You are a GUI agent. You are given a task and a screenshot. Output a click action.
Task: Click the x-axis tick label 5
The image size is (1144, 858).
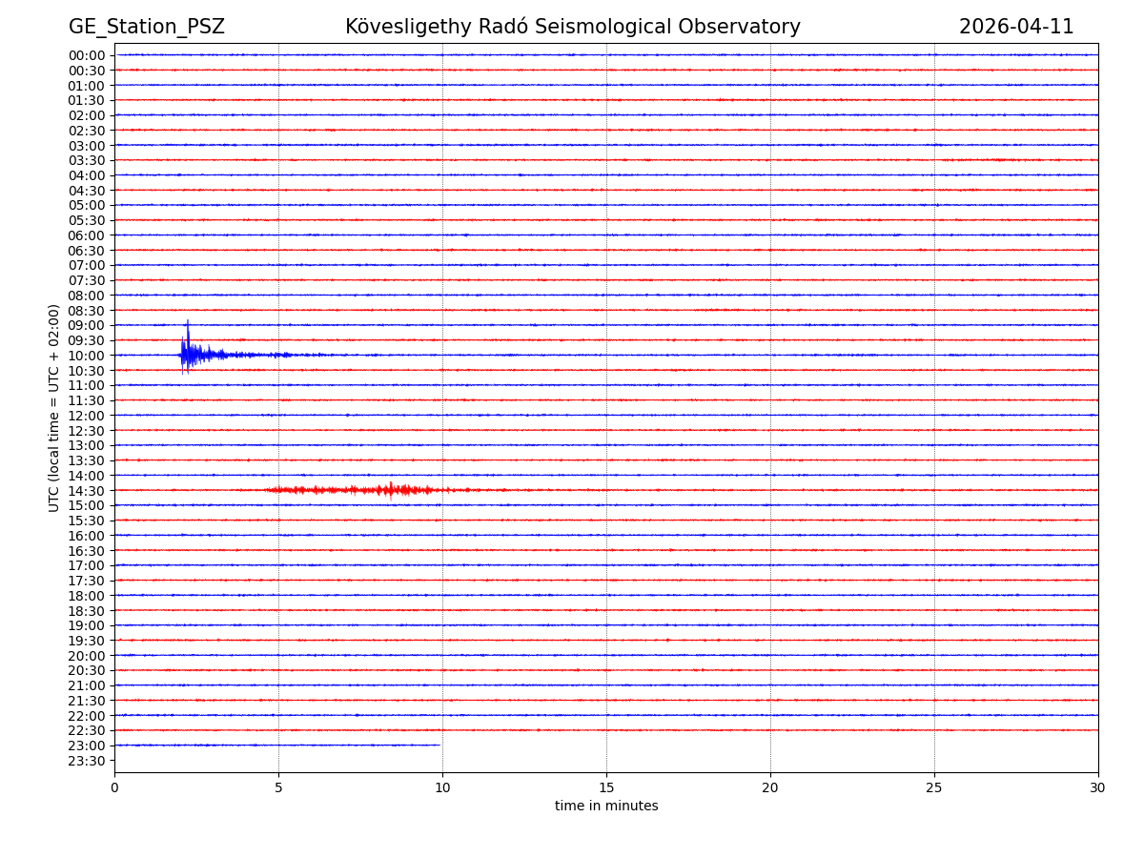(278, 787)
